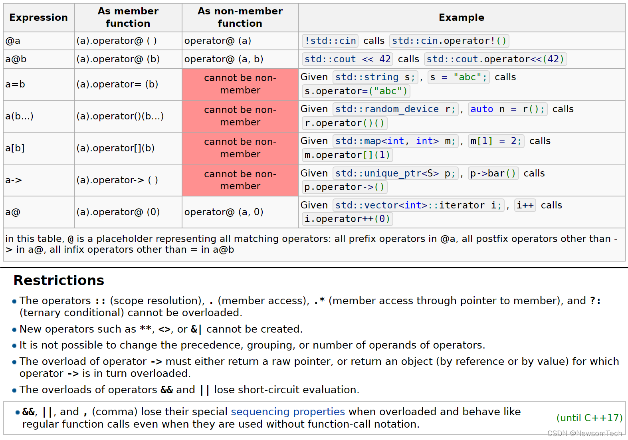
Task: Select the 'As non-member function' column header
Action: (240, 18)
